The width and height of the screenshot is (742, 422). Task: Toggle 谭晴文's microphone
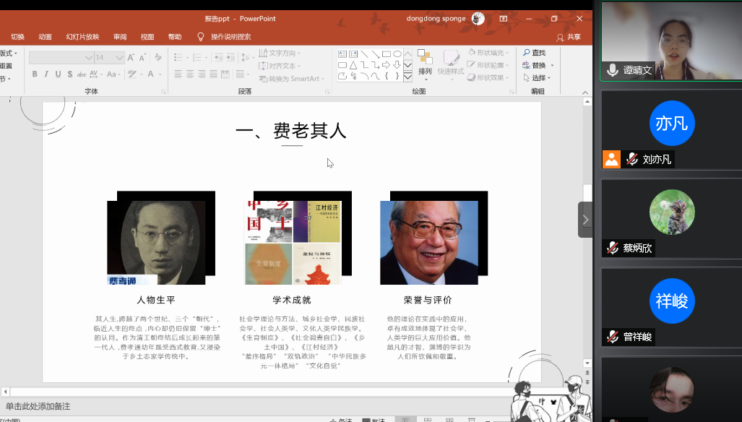[x=613, y=71]
